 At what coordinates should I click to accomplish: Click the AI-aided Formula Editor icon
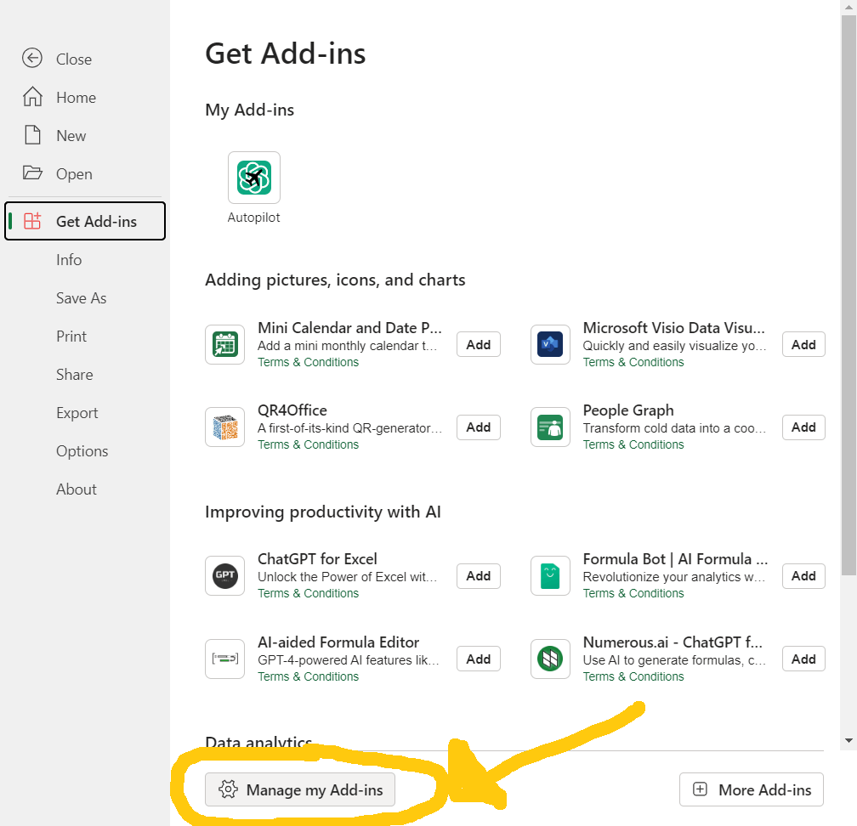[x=224, y=659]
